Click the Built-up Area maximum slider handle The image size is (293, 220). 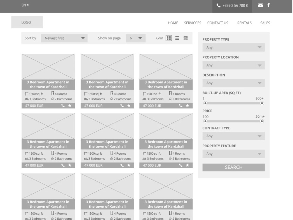coord(262,103)
